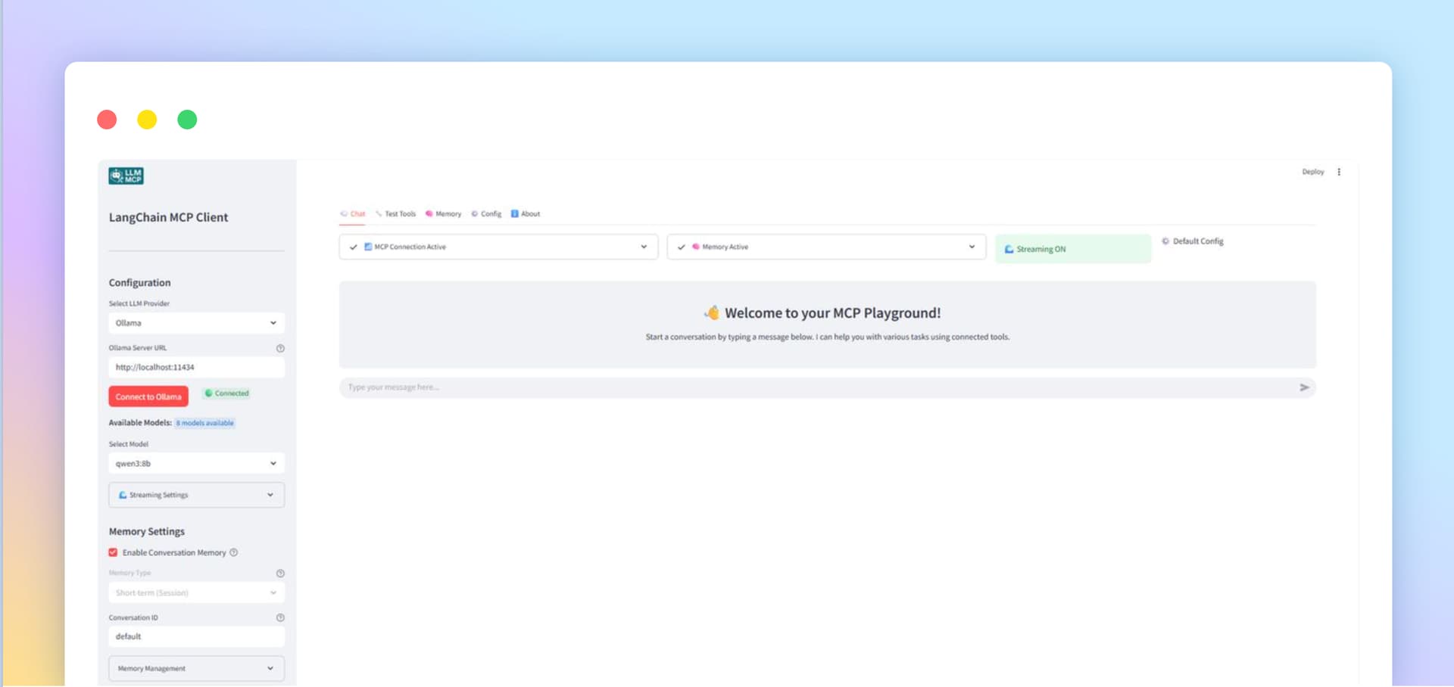The image size is (1454, 687).
Task: Disable Enable Conversation Memory checkbox
Action: tap(113, 552)
